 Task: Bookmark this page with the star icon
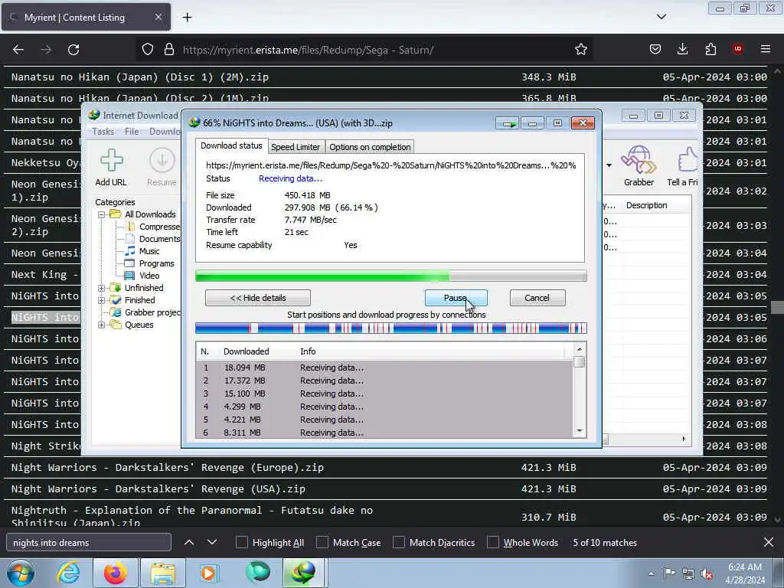(580, 50)
